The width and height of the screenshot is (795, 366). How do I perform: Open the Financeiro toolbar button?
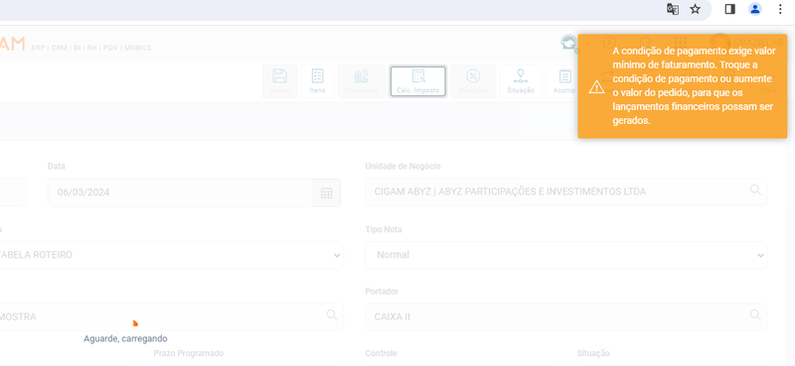click(x=362, y=81)
